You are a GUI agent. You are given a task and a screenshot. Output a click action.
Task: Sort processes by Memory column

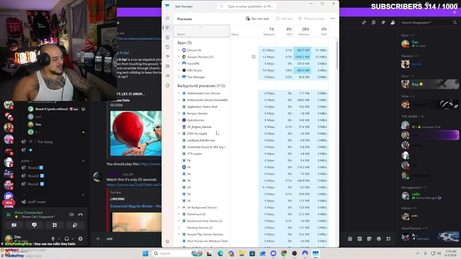(302, 31)
